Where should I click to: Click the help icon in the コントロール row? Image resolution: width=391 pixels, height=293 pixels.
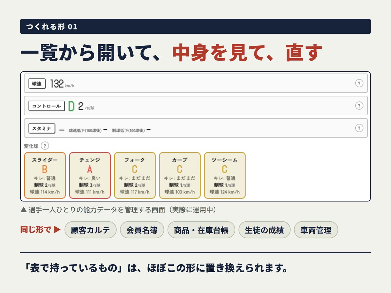click(359, 106)
